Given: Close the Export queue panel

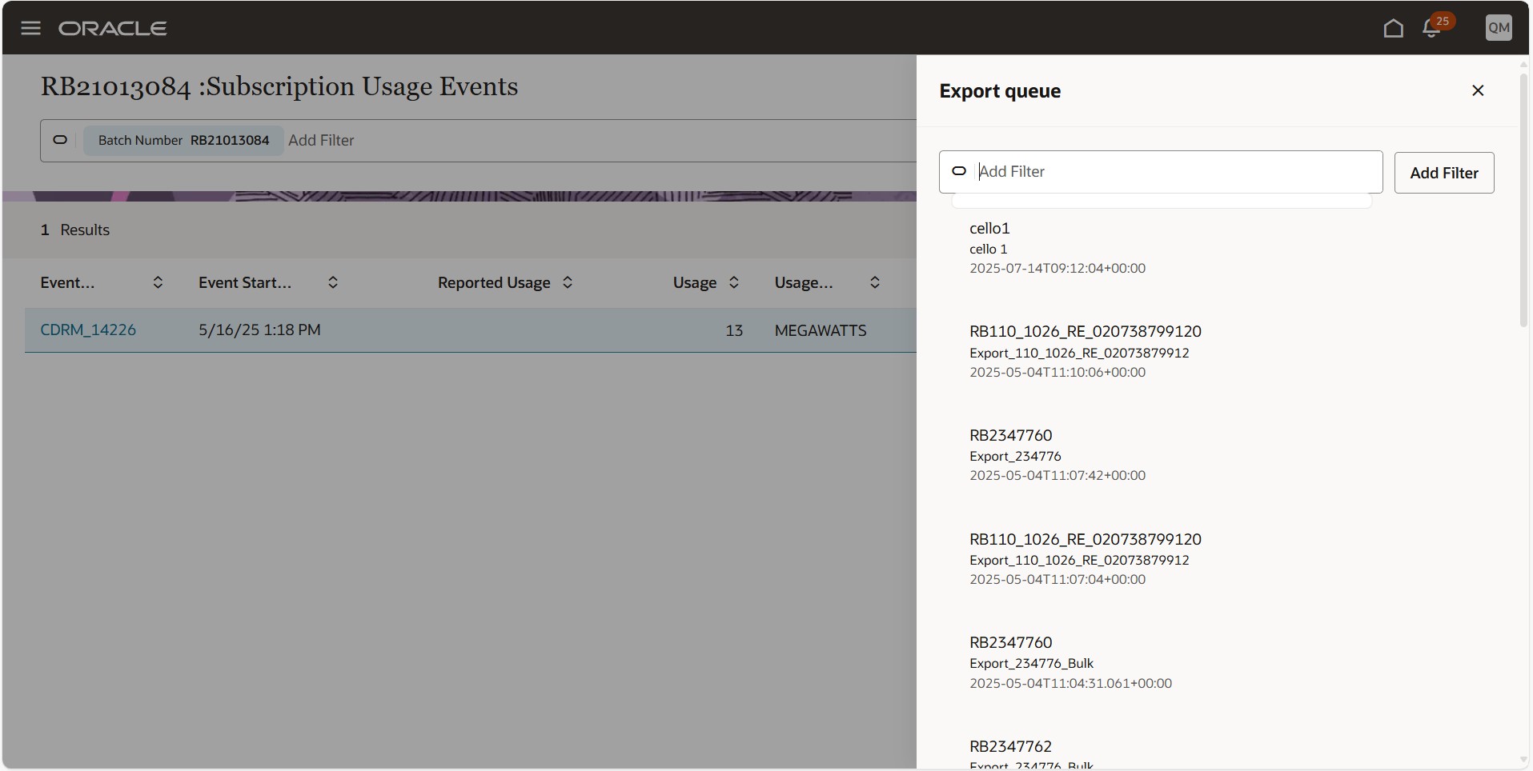Looking at the screenshot, I should (x=1478, y=90).
